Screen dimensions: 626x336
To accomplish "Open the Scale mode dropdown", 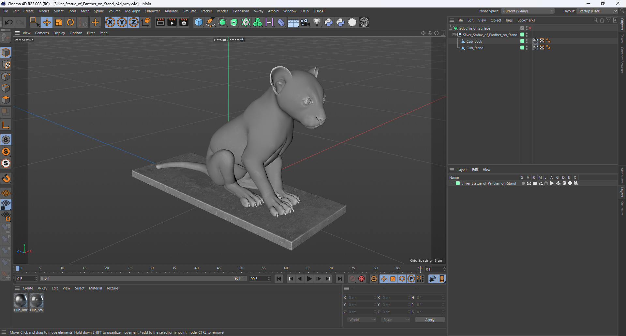I will point(395,320).
